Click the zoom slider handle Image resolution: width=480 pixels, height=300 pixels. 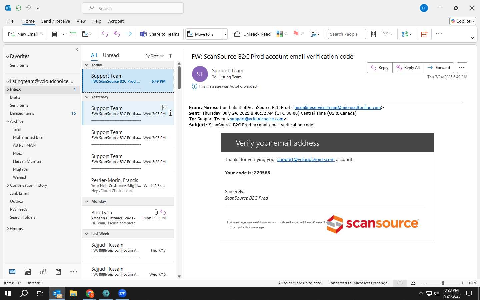click(443, 283)
